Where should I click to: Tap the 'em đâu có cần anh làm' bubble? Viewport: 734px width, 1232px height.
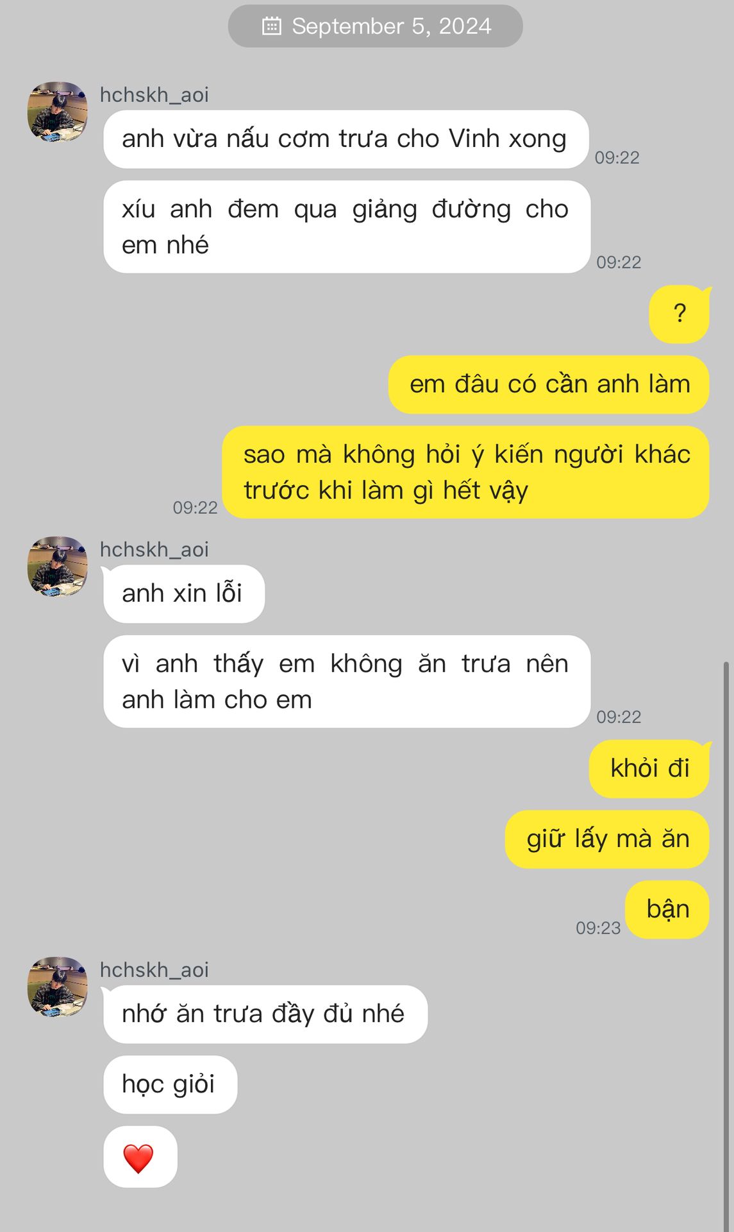click(549, 384)
